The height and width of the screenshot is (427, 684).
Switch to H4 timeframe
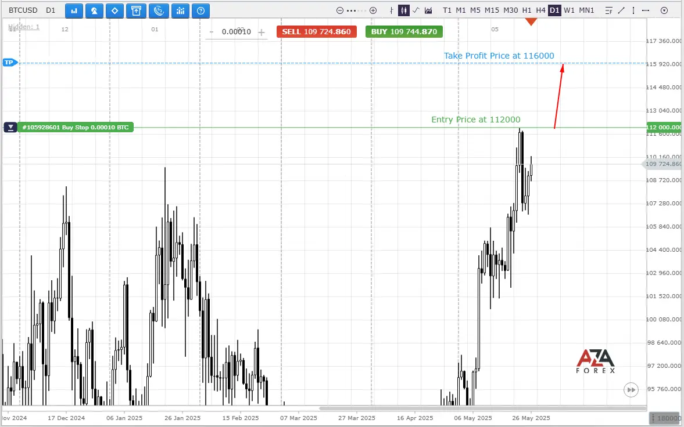540,10
